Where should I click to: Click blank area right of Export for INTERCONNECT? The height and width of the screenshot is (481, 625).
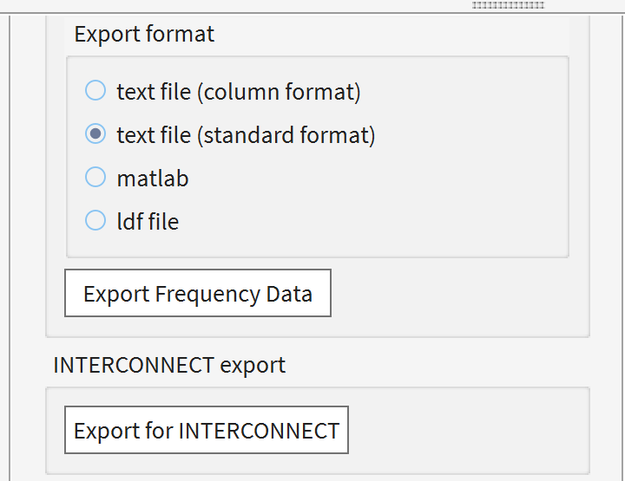[x=469, y=430]
